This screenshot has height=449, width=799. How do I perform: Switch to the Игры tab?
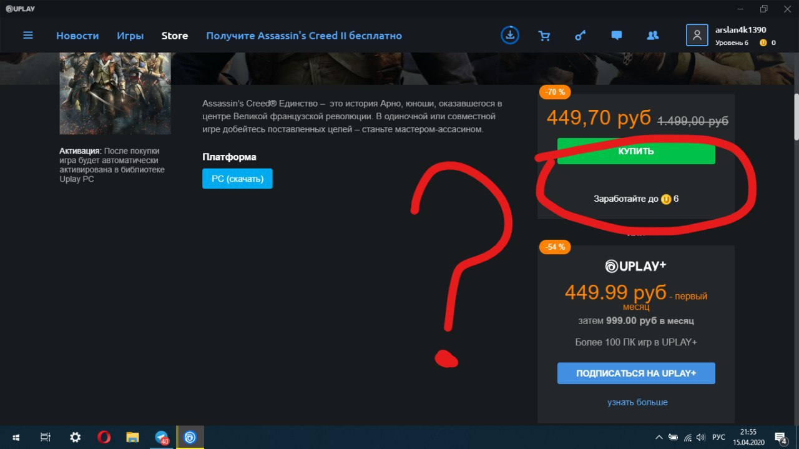coord(130,36)
